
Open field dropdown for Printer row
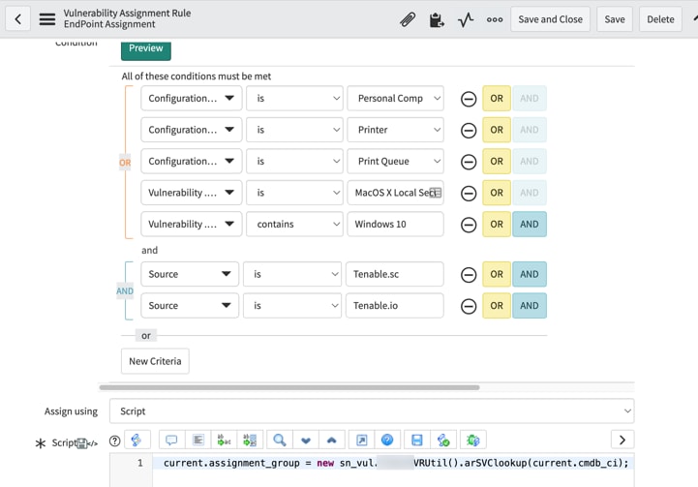pyautogui.click(x=192, y=130)
